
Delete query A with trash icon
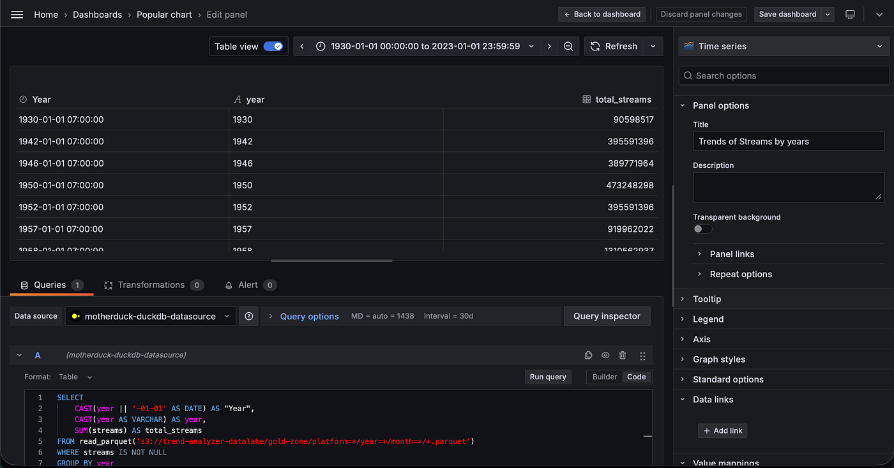click(x=623, y=356)
